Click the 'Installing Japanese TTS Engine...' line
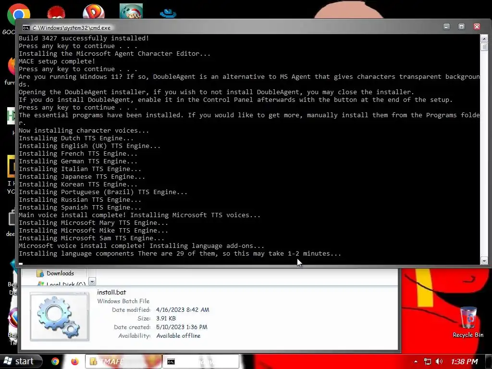Screen dimensions: 492x369 (x=82, y=177)
